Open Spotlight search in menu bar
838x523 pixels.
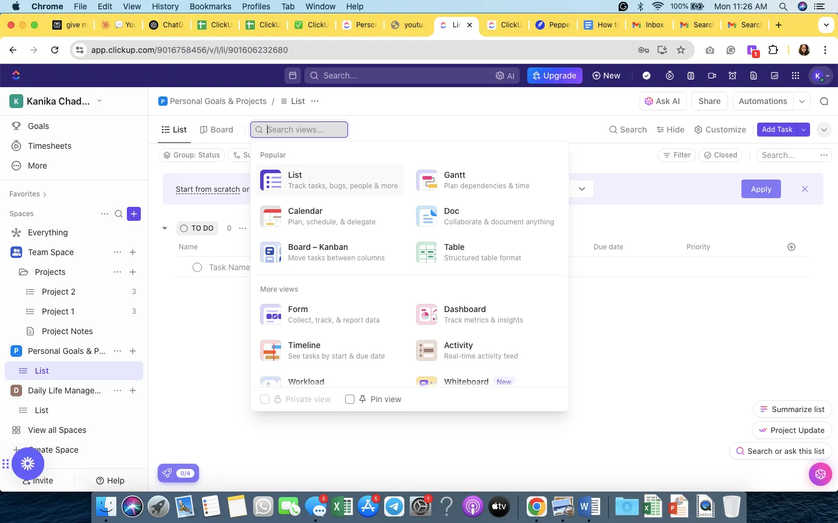coord(783,6)
